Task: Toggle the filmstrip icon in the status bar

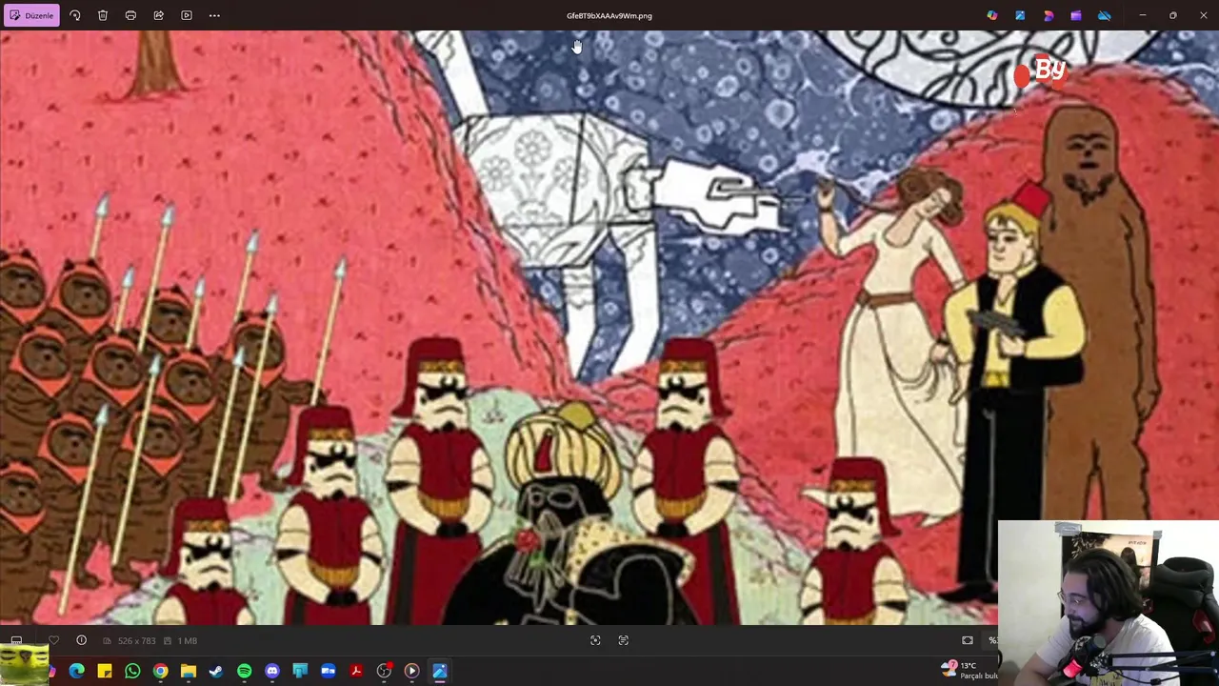Action: (x=16, y=640)
